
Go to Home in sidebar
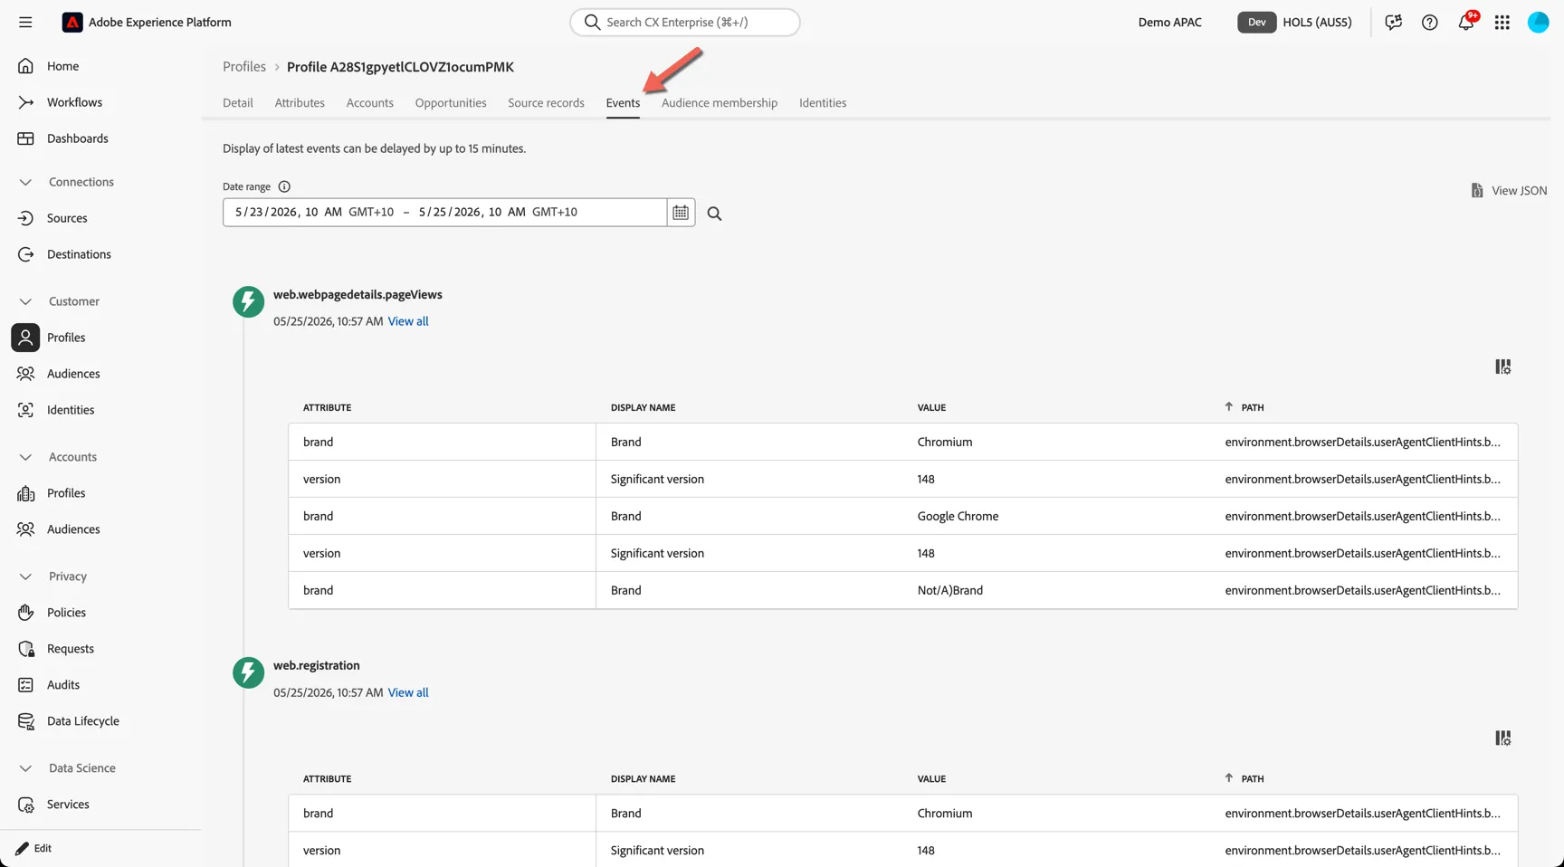(62, 66)
